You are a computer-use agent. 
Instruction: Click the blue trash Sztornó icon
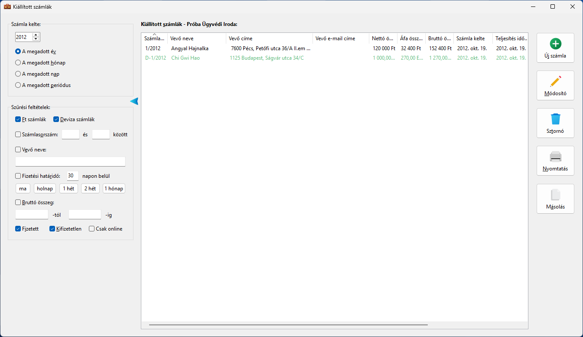tap(555, 119)
